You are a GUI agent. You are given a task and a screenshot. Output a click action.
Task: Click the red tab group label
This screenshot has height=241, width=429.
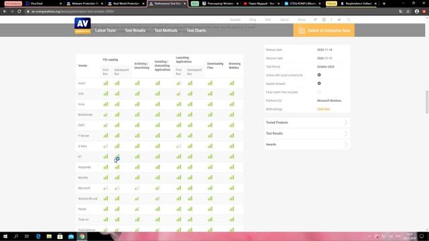(13, 3)
